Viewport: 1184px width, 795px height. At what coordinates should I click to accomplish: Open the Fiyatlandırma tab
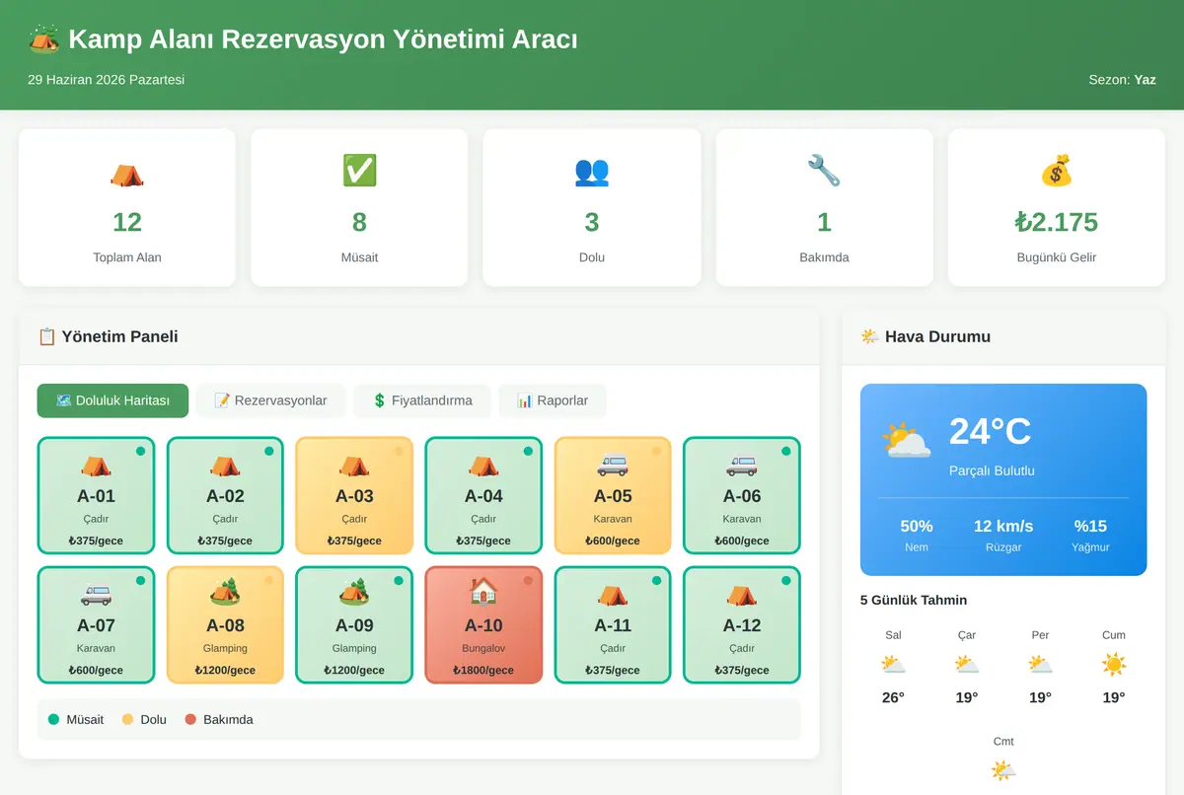click(422, 400)
